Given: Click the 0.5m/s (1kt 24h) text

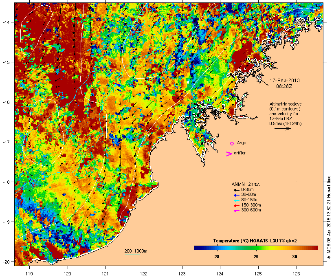Looking at the screenshot, I should (286, 123).
